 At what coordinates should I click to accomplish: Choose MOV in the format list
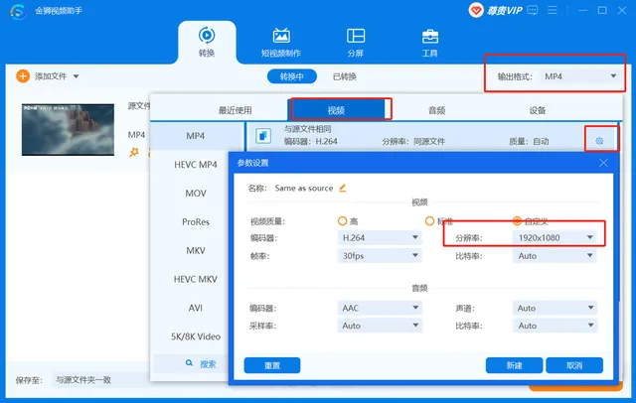point(196,194)
